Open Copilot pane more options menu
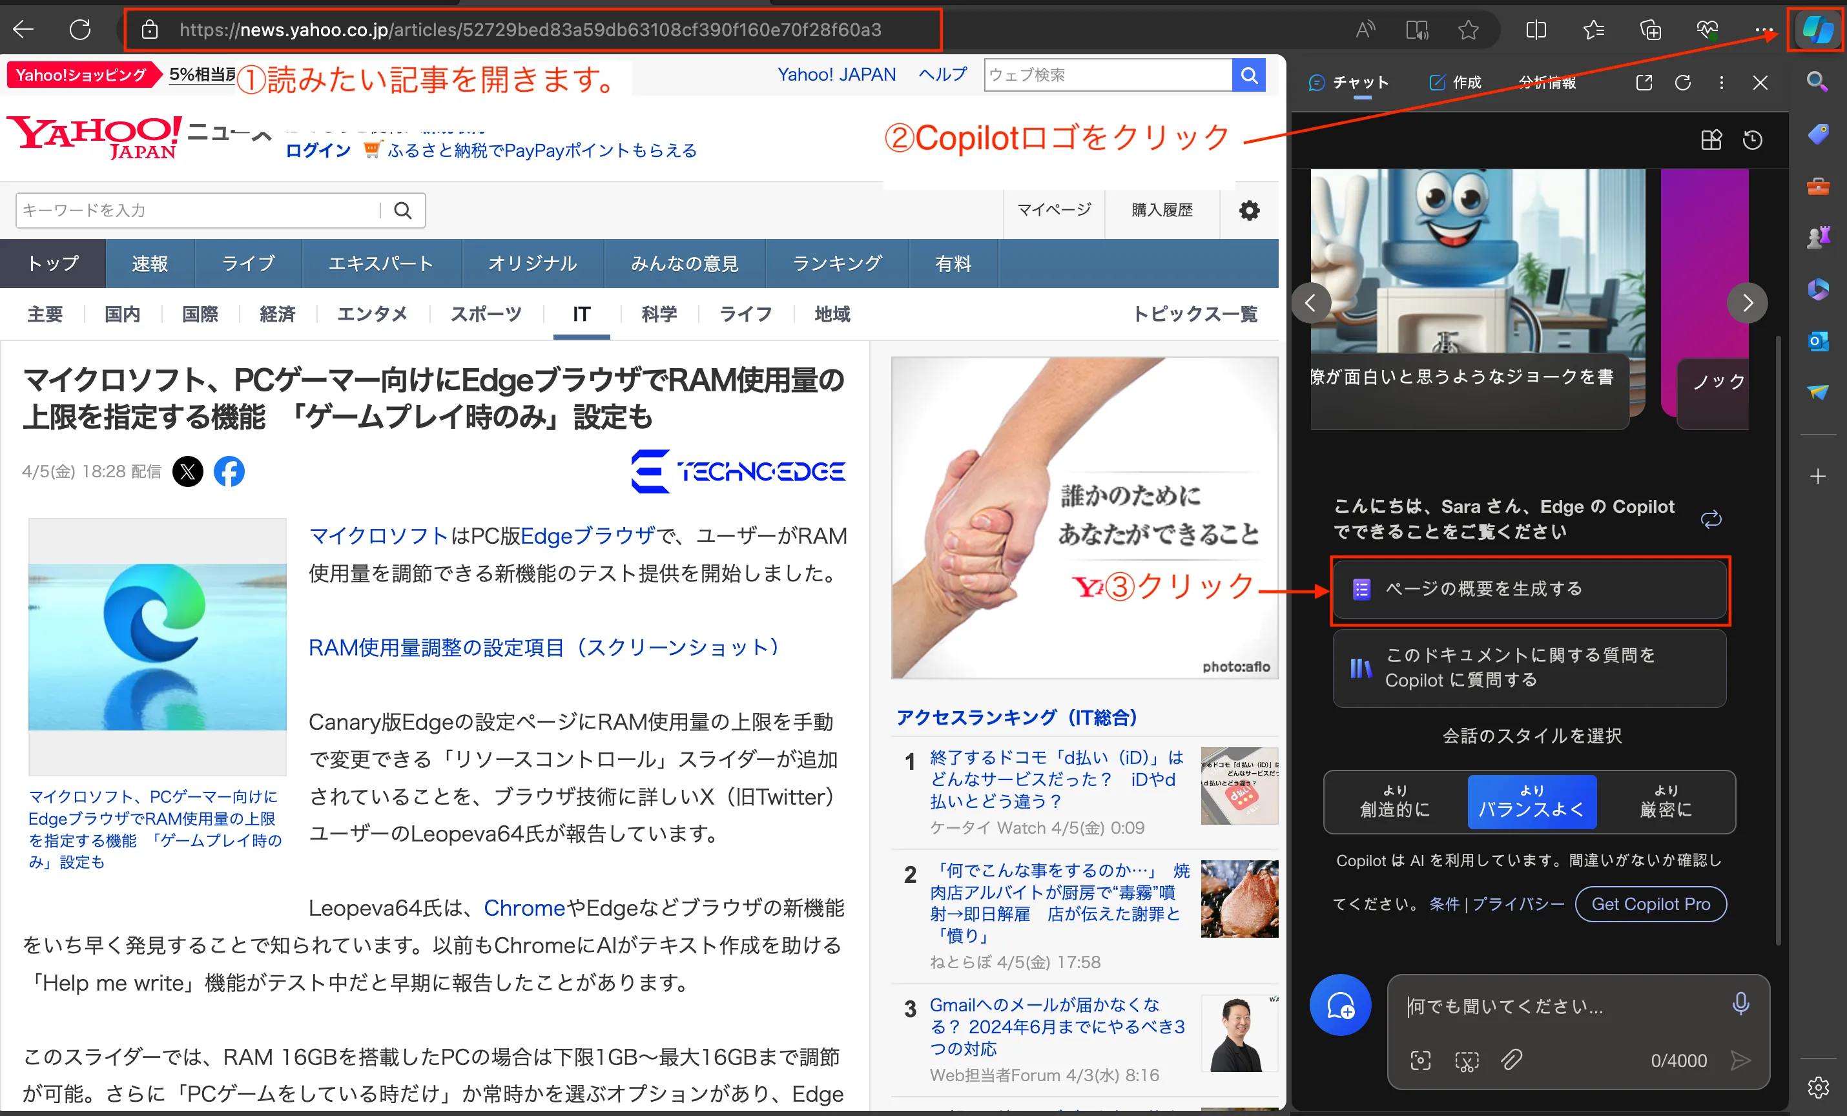1847x1116 pixels. click(x=1721, y=83)
